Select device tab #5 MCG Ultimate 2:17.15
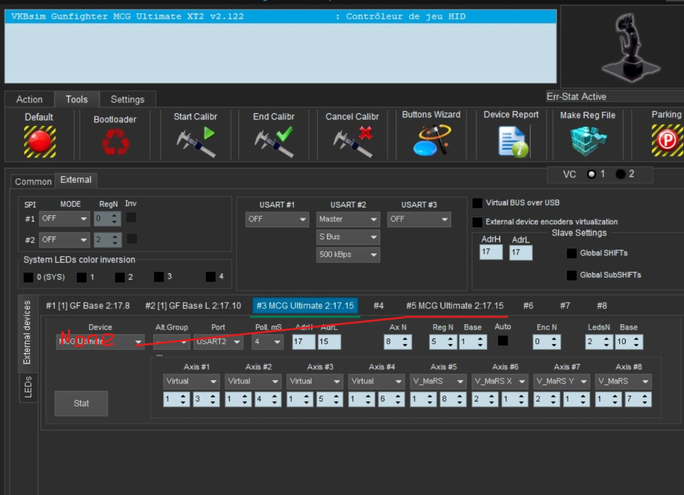Viewport: 684px width, 495px height. coord(455,306)
